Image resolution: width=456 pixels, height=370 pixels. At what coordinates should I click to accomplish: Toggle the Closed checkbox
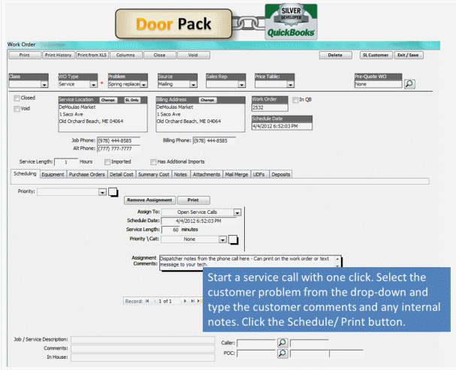click(x=17, y=98)
